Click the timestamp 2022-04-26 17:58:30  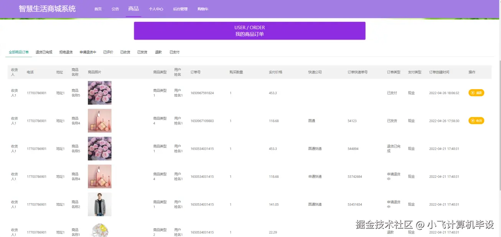(444, 121)
